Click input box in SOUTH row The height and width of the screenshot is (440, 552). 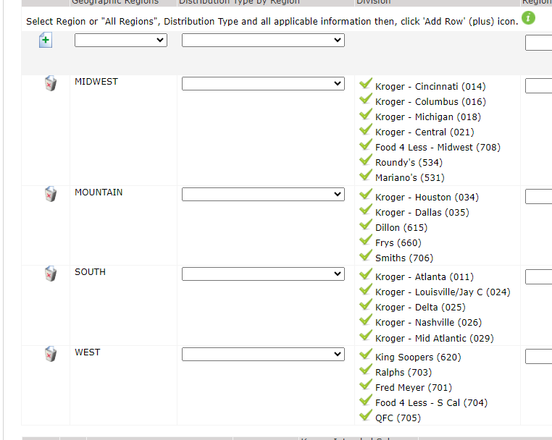coord(538,276)
